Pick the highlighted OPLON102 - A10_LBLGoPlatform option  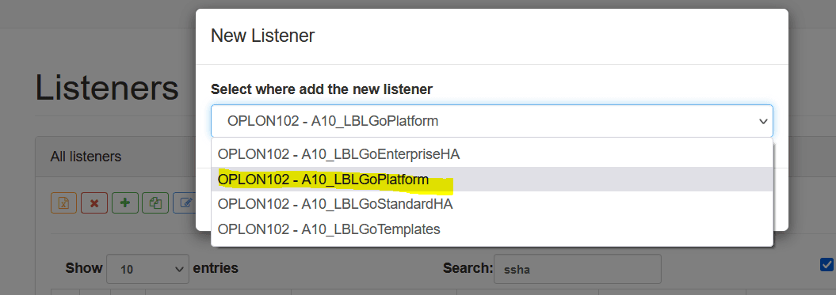[x=491, y=180]
